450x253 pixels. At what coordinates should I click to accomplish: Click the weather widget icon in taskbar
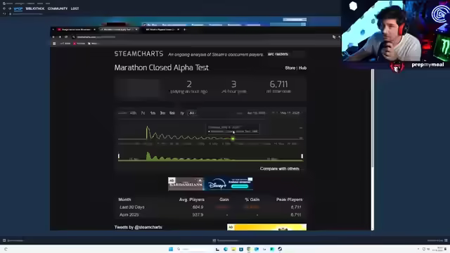[x=6, y=249]
